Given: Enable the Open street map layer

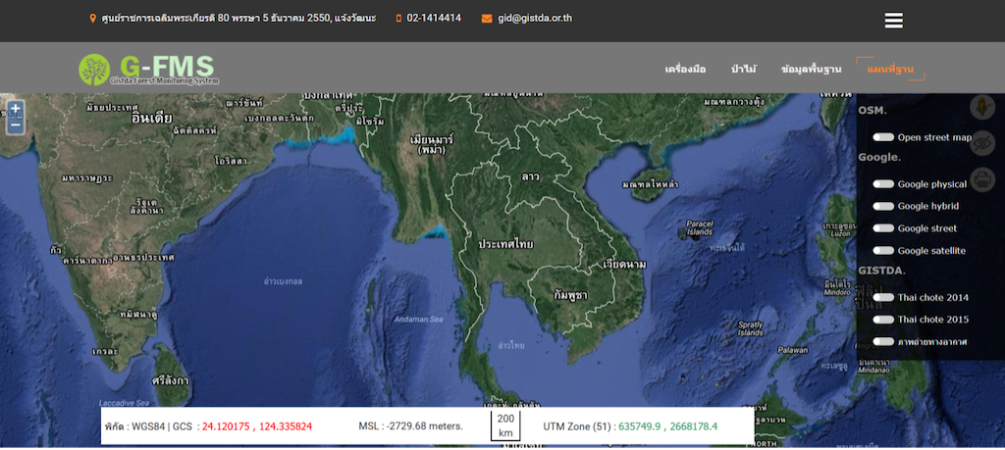Looking at the screenshot, I should point(883,138).
